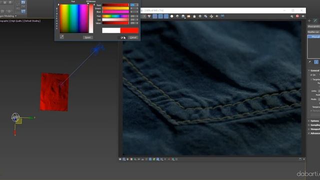Toggle the first blue channel button

pos(155,16)
